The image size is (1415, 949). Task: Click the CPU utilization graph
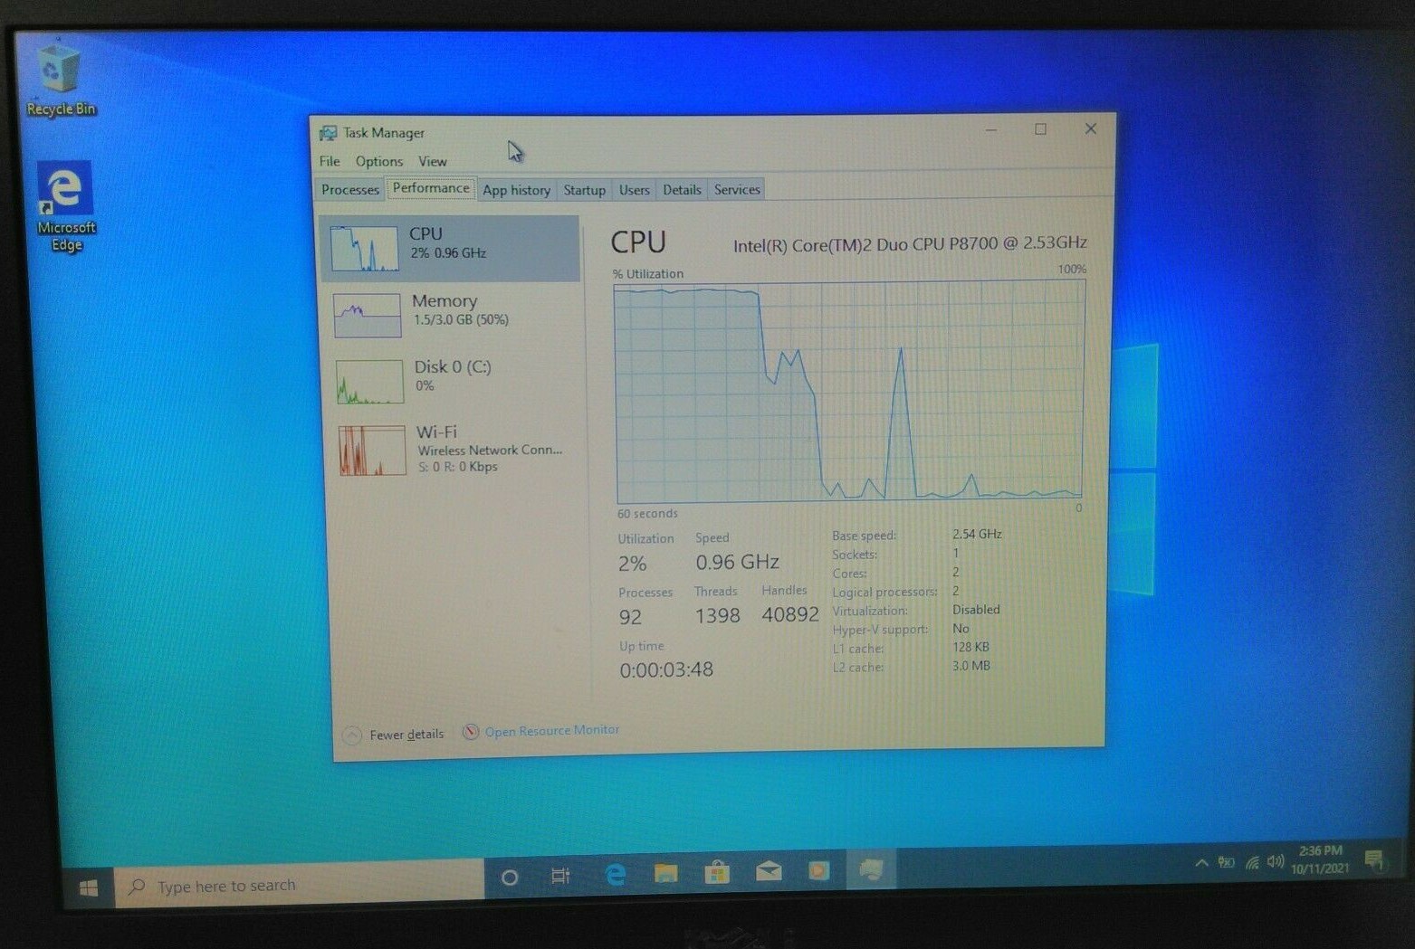coord(849,391)
